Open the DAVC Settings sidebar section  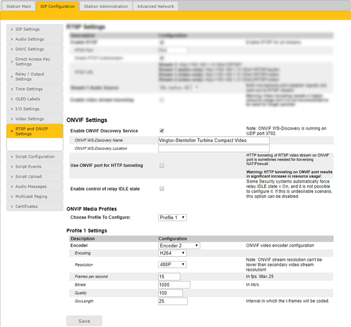pyautogui.click(x=35, y=49)
